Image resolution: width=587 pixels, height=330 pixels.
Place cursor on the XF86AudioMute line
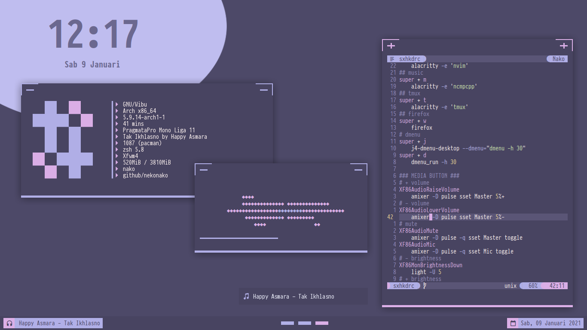(419, 231)
